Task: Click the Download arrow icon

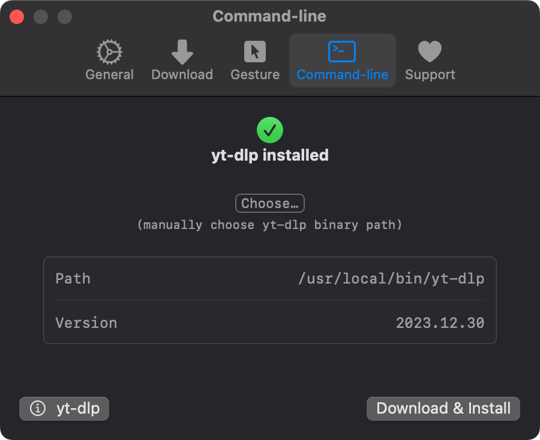Action: [x=182, y=52]
